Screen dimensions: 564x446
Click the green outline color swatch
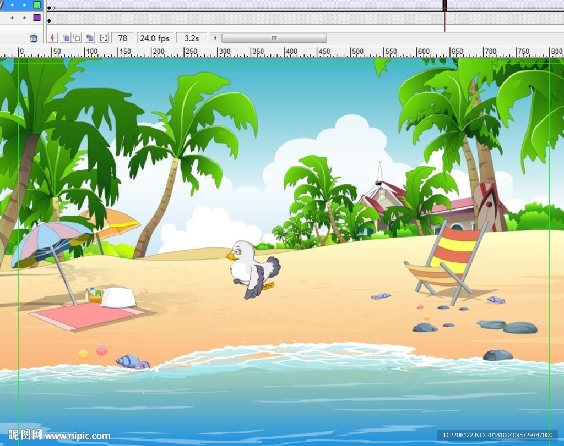(x=37, y=4)
